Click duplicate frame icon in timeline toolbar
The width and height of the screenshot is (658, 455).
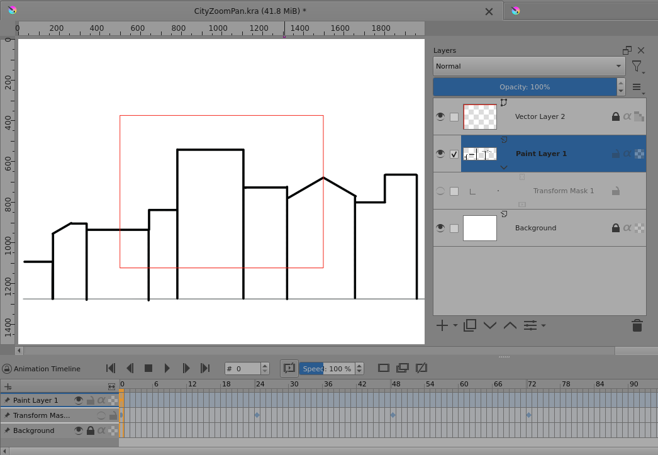pos(403,368)
